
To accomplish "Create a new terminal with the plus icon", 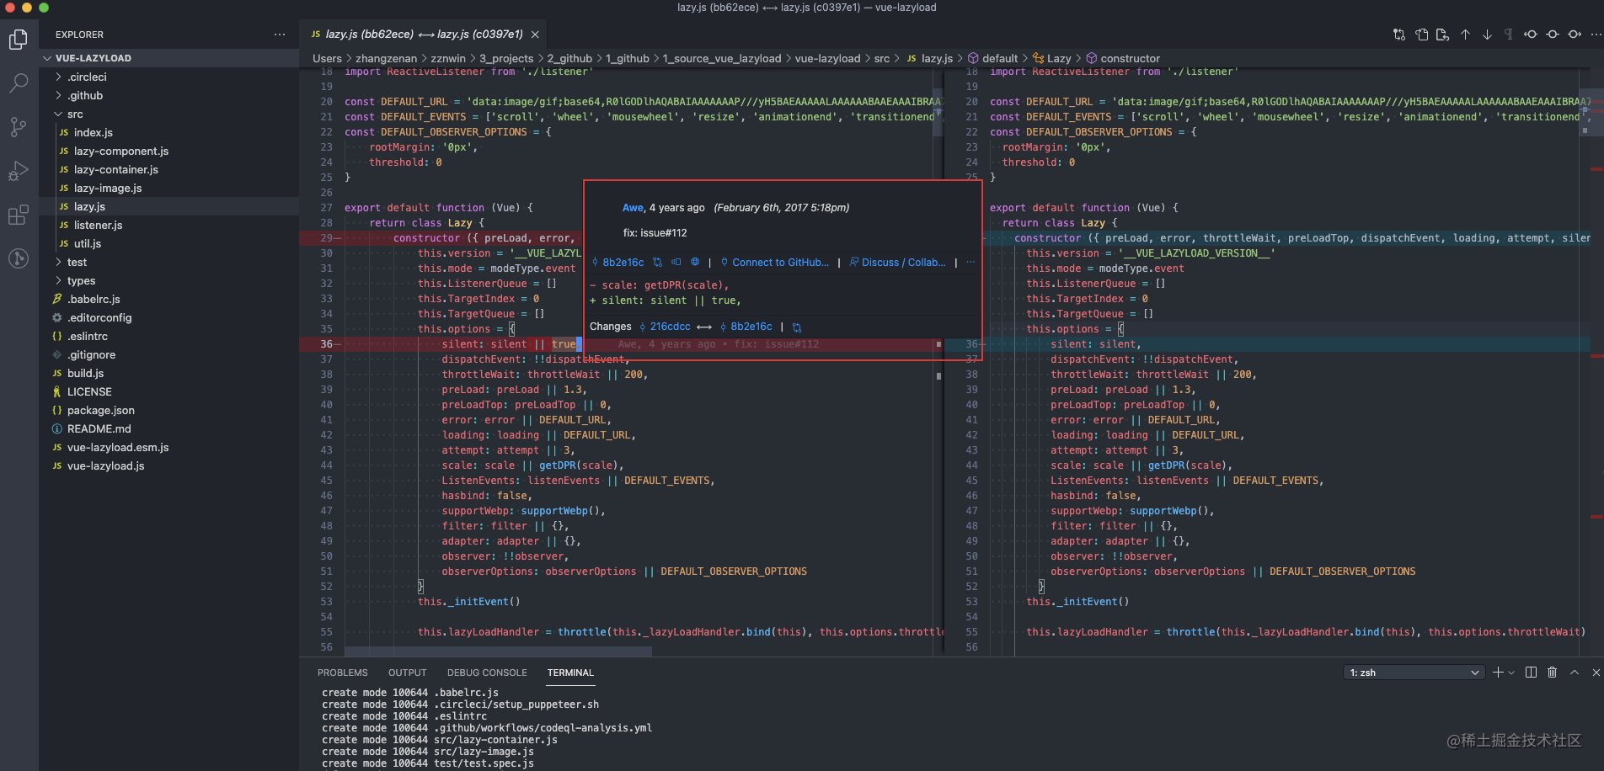I will [x=1498, y=672].
